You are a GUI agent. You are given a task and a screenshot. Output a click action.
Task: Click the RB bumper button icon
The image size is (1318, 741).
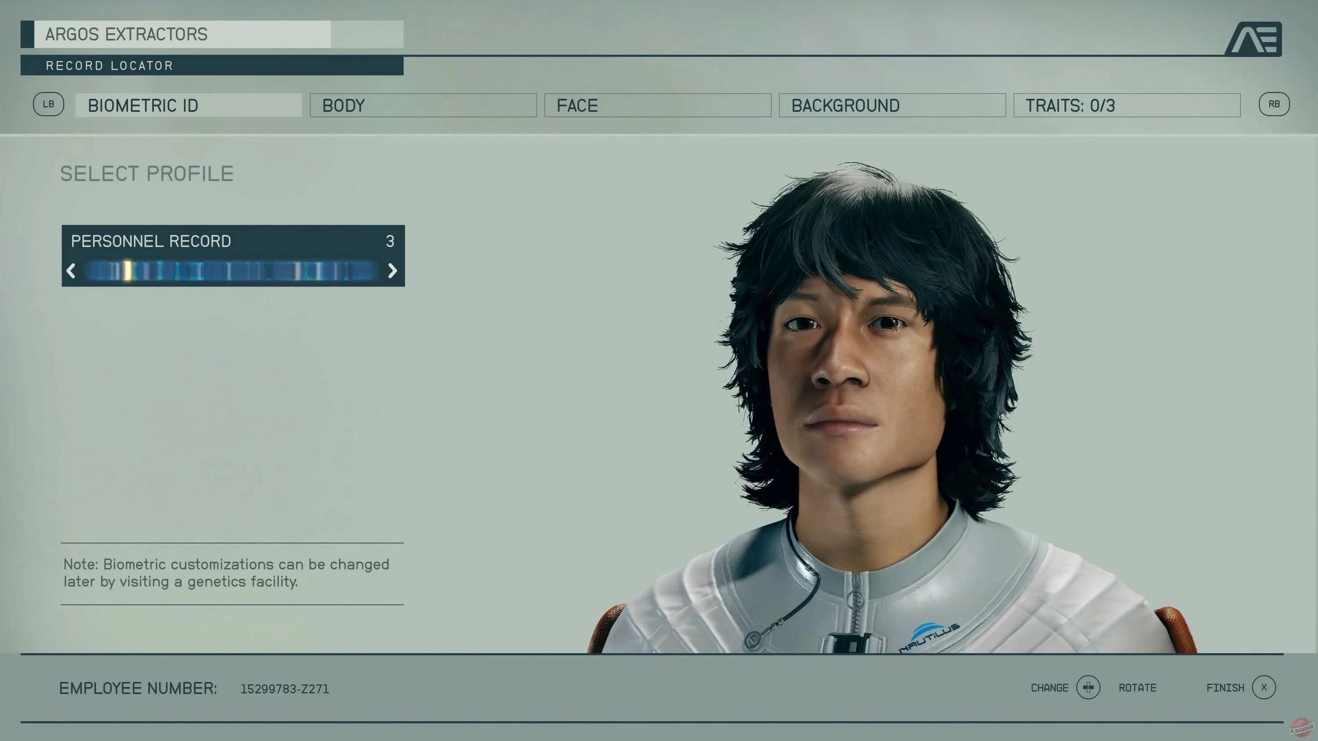point(1274,104)
